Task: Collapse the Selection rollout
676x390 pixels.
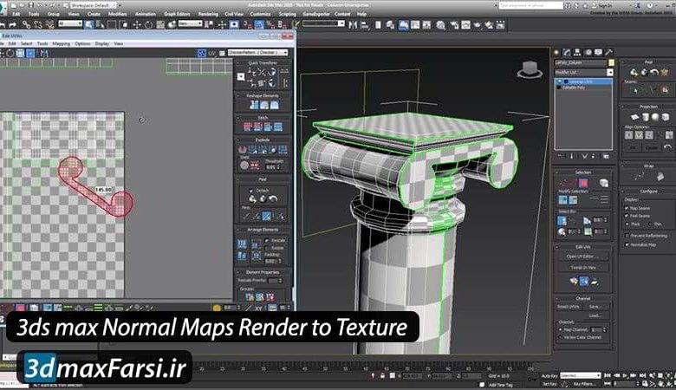Action: tap(583, 172)
